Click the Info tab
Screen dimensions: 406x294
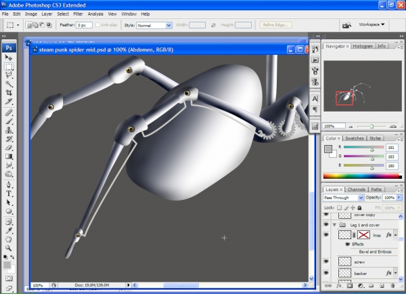click(382, 46)
